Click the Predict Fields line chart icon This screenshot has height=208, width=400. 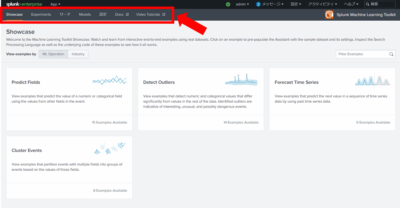pyautogui.click(x=109, y=81)
